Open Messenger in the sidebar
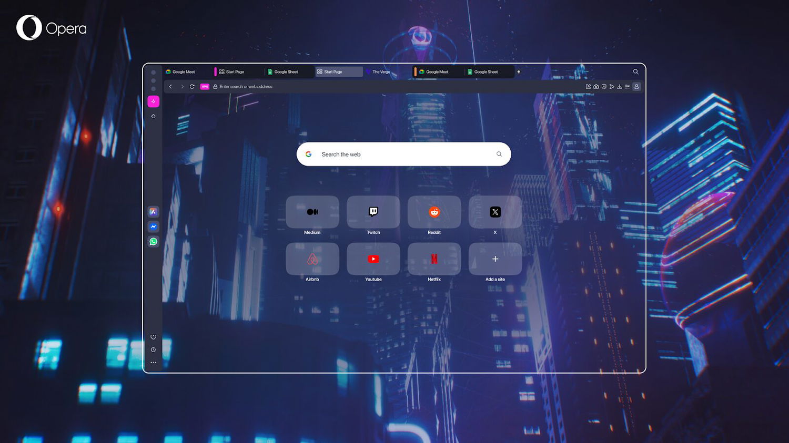The image size is (789, 443). point(153,226)
